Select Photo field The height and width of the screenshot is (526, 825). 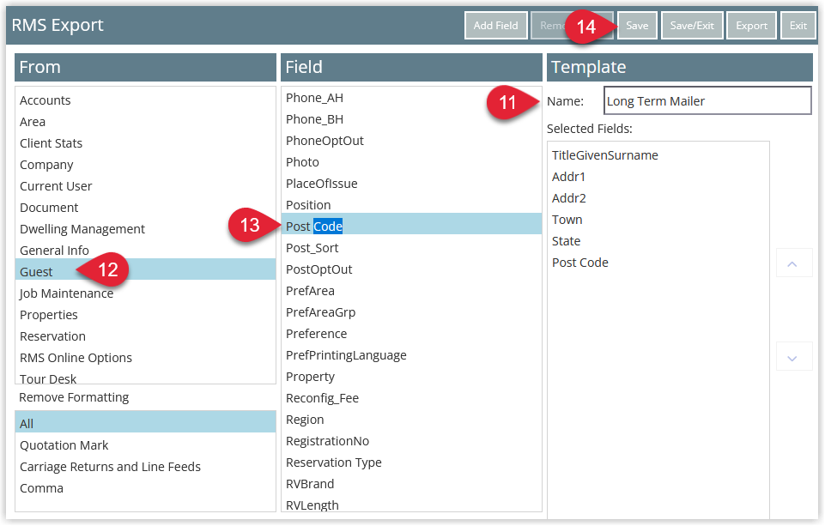(x=411, y=162)
